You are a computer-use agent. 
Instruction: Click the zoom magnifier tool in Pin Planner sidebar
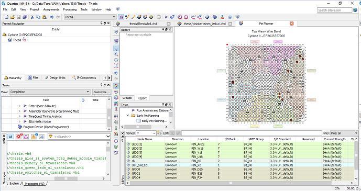pos(116,54)
